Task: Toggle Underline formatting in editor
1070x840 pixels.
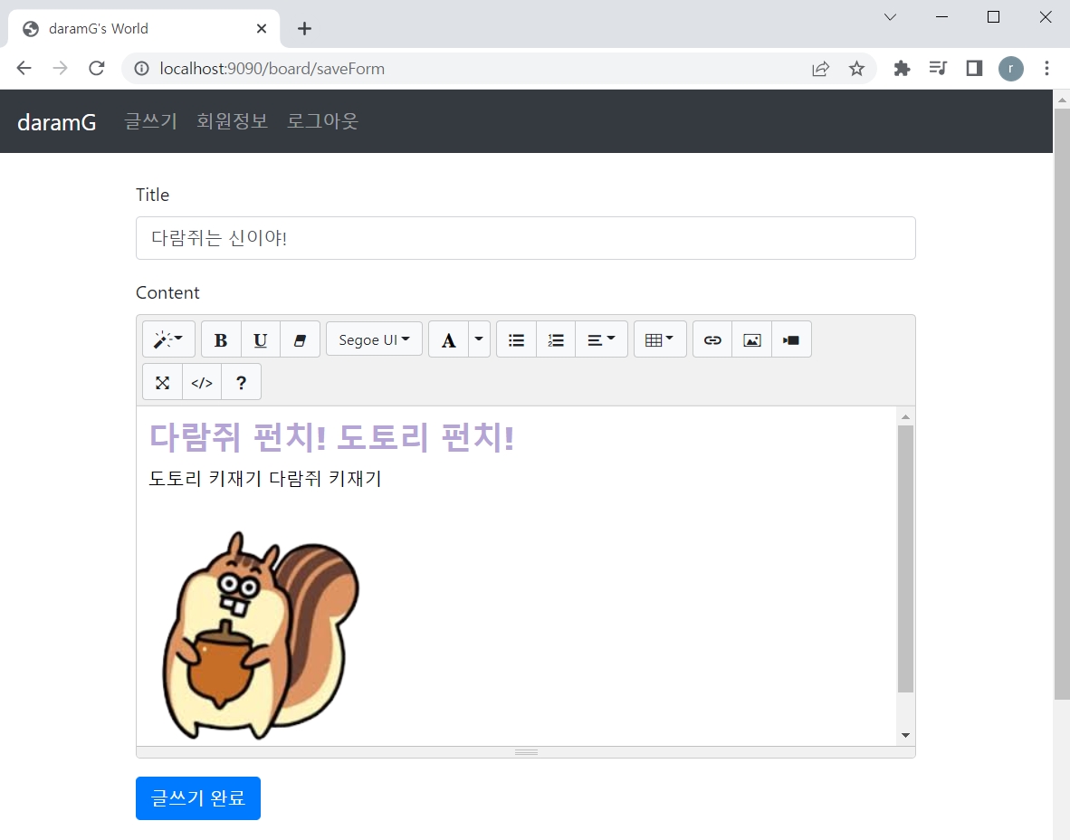Action: pos(260,339)
